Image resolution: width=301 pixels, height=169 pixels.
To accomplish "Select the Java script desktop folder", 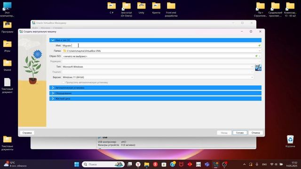I will [x=127, y=9].
